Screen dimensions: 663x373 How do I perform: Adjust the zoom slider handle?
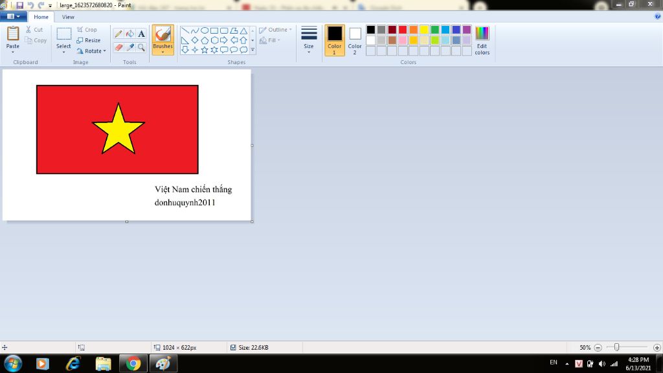pyautogui.click(x=616, y=347)
